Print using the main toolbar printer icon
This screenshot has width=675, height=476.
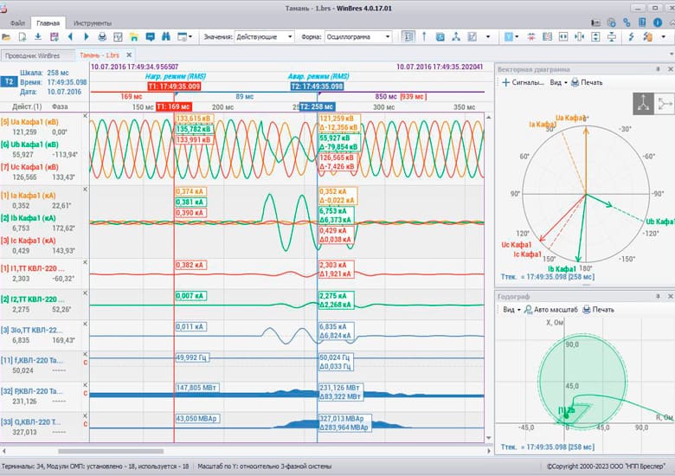pyautogui.click(x=102, y=37)
